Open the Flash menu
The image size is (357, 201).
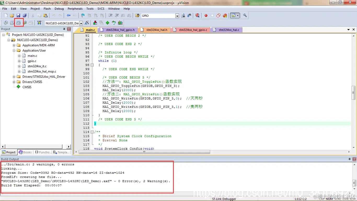click(x=47, y=9)
